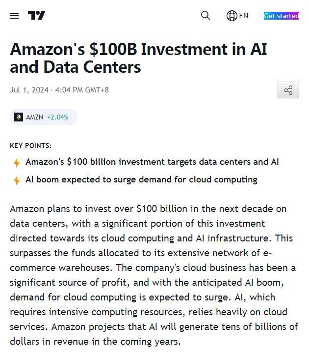
Task: Open the AMZN ticker symbol
Action: point(34,117)
